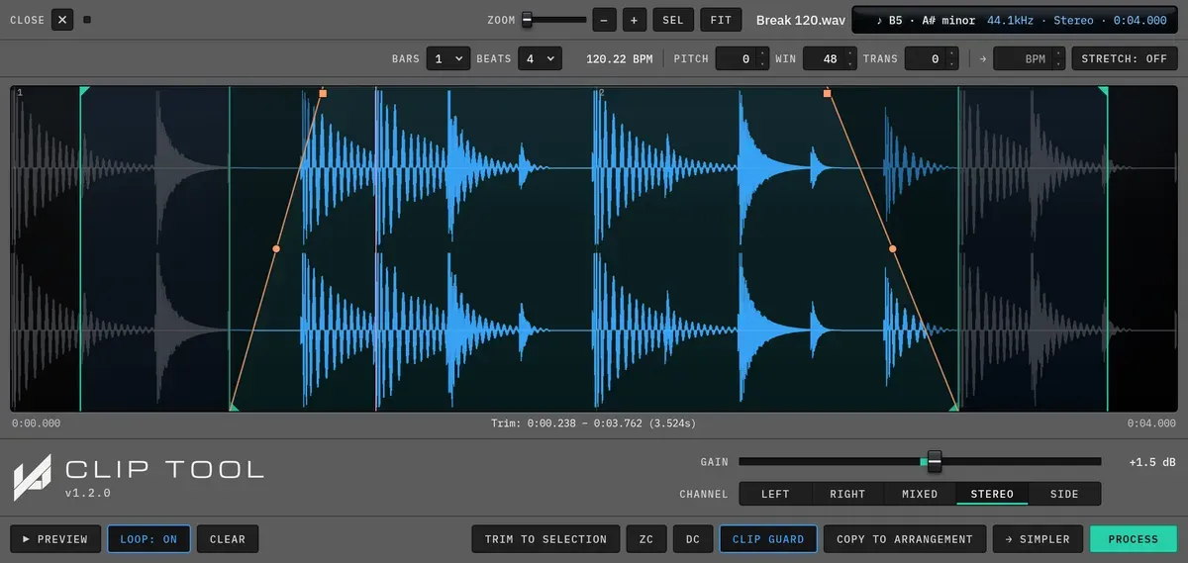Image resolution: width=1188 pixels, height=563 pixels.
Task: Zoom in with the plus button
Action: tap(635, 20)
